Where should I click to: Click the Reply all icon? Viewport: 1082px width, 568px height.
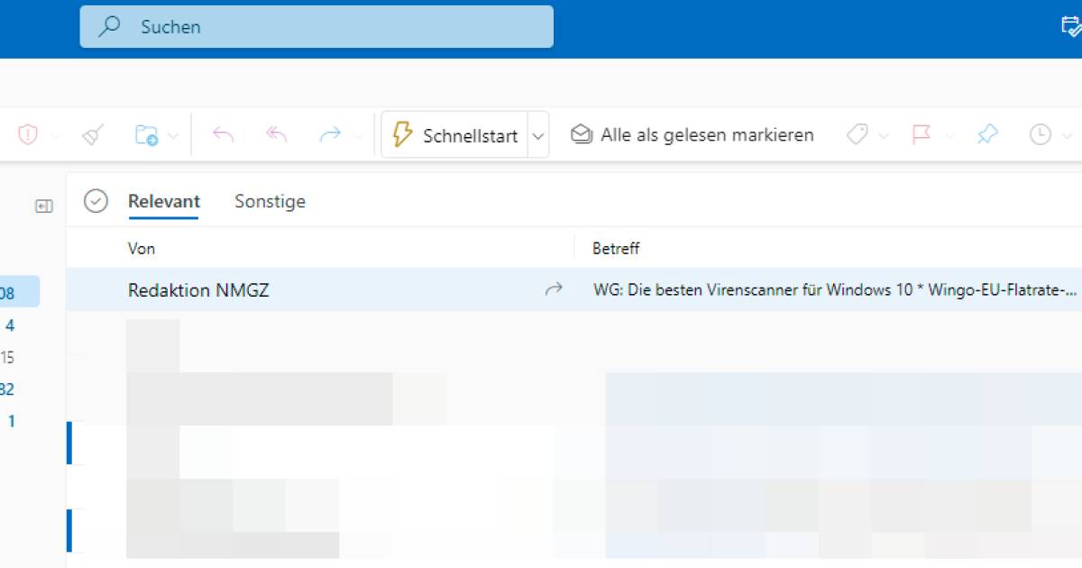pos(275,133)
